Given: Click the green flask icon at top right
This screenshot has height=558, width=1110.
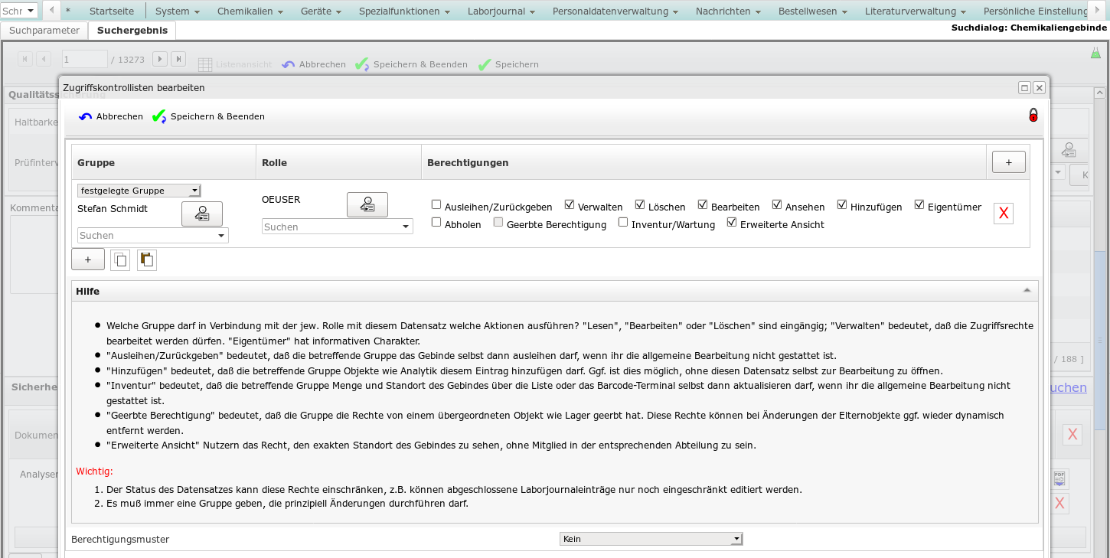Looking at the screenshot, I should click(x=1095, y=54).
